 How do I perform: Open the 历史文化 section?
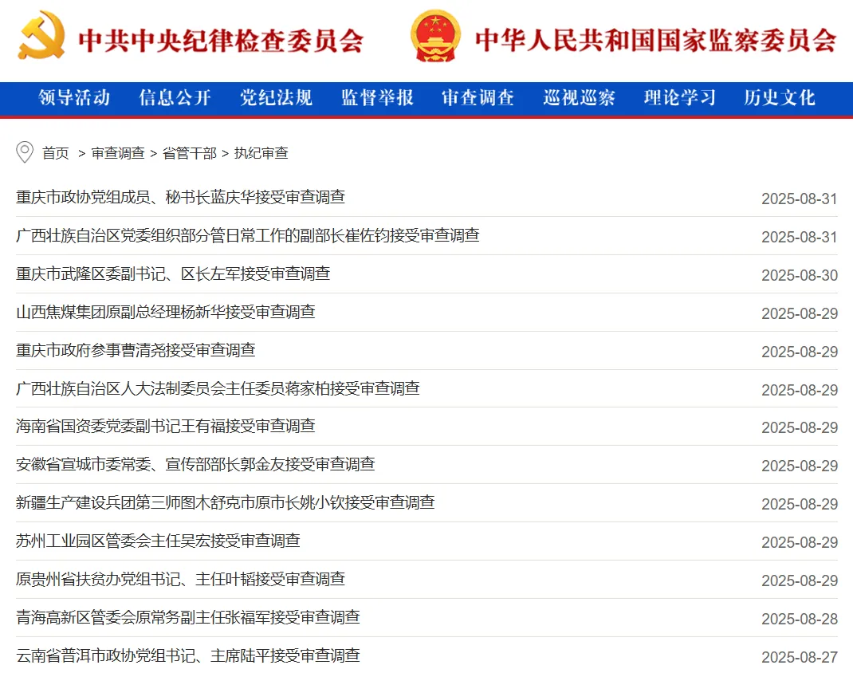coord(779,98)
